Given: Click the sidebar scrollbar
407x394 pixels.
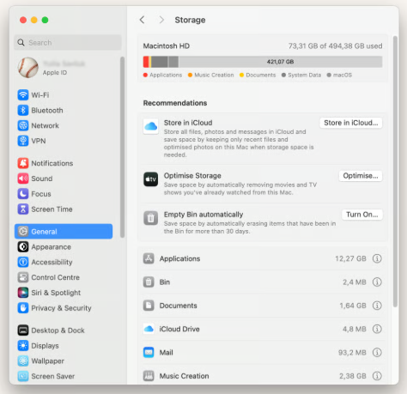Looking at the screenshot, I should coord(123,148).
